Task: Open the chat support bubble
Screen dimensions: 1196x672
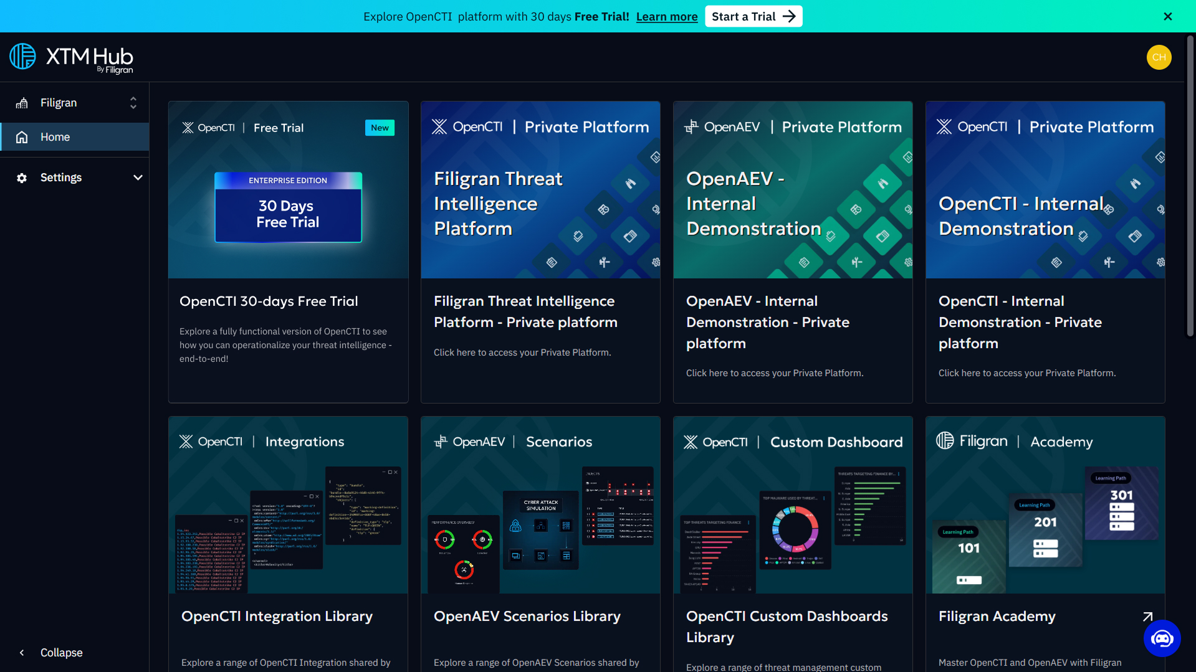Action: click(1162, 638)
